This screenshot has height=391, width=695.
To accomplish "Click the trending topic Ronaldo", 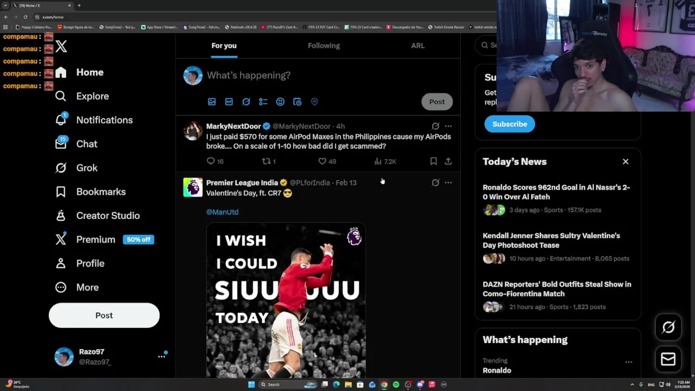I will [497, 370].
